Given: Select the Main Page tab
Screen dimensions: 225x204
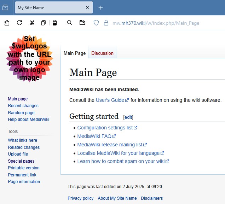Looking at the screenshot, I should point(75,53).
